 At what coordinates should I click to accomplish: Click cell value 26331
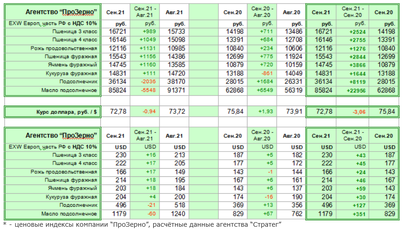293,82
